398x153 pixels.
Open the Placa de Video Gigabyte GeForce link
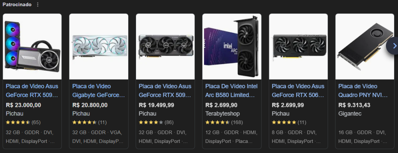pos(98,90)
